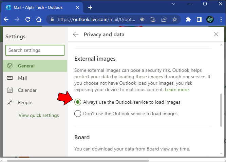
Task: Open General settings category
Action: tap(35, 66)
